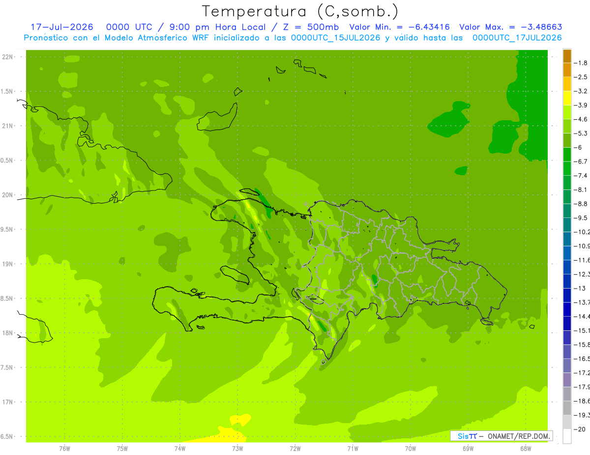Click the "69W" longitude axis label
590x455 pixels.
pos(468,449)
